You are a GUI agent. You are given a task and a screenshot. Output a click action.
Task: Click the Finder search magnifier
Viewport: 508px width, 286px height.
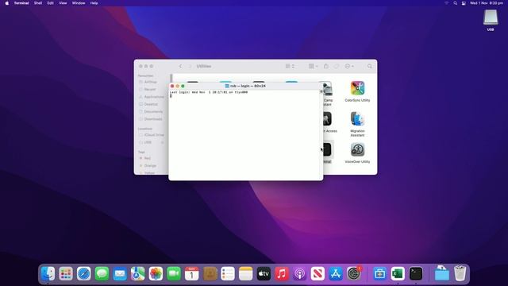point(370,66)
